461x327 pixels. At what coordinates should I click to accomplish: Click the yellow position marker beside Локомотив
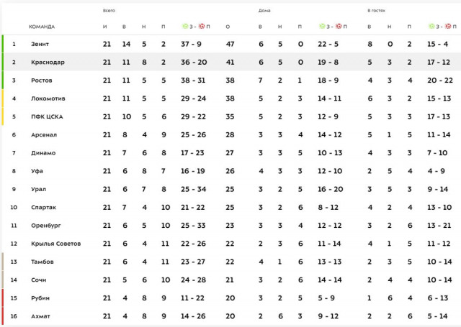tap(2, 98)
